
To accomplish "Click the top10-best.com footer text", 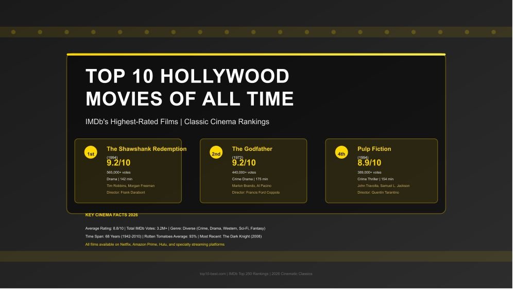I will (x=257, y=275).
